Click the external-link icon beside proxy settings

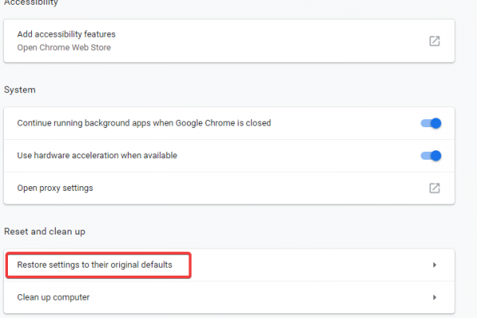(x=434, y=188)
